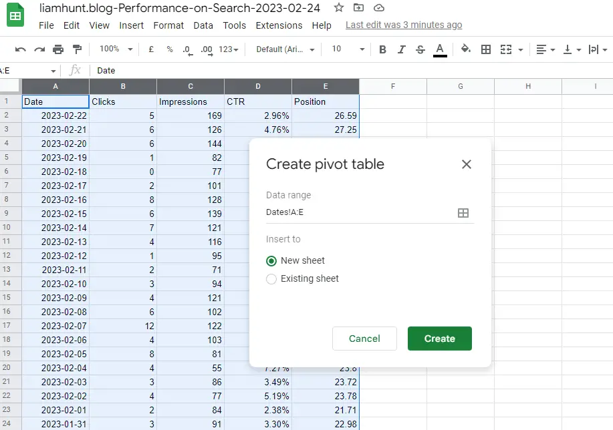Click the horizontal align icon
613x430 pixels.
pos(541,49)
